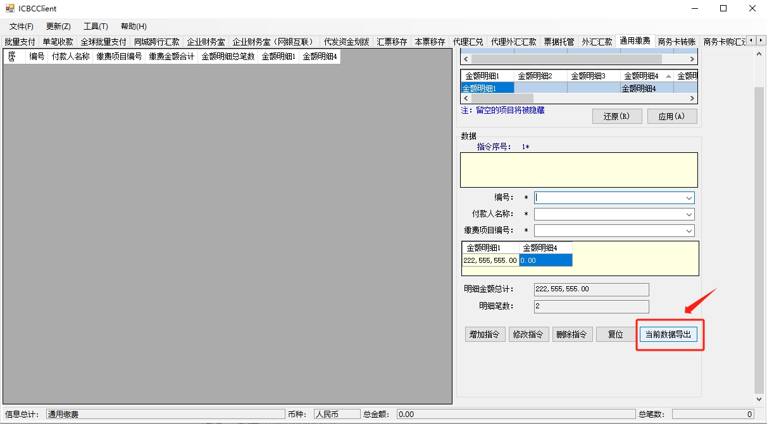Select the 企业财务室 tab
The height and width of the screenshot is (424, 767).
point(205,42)
